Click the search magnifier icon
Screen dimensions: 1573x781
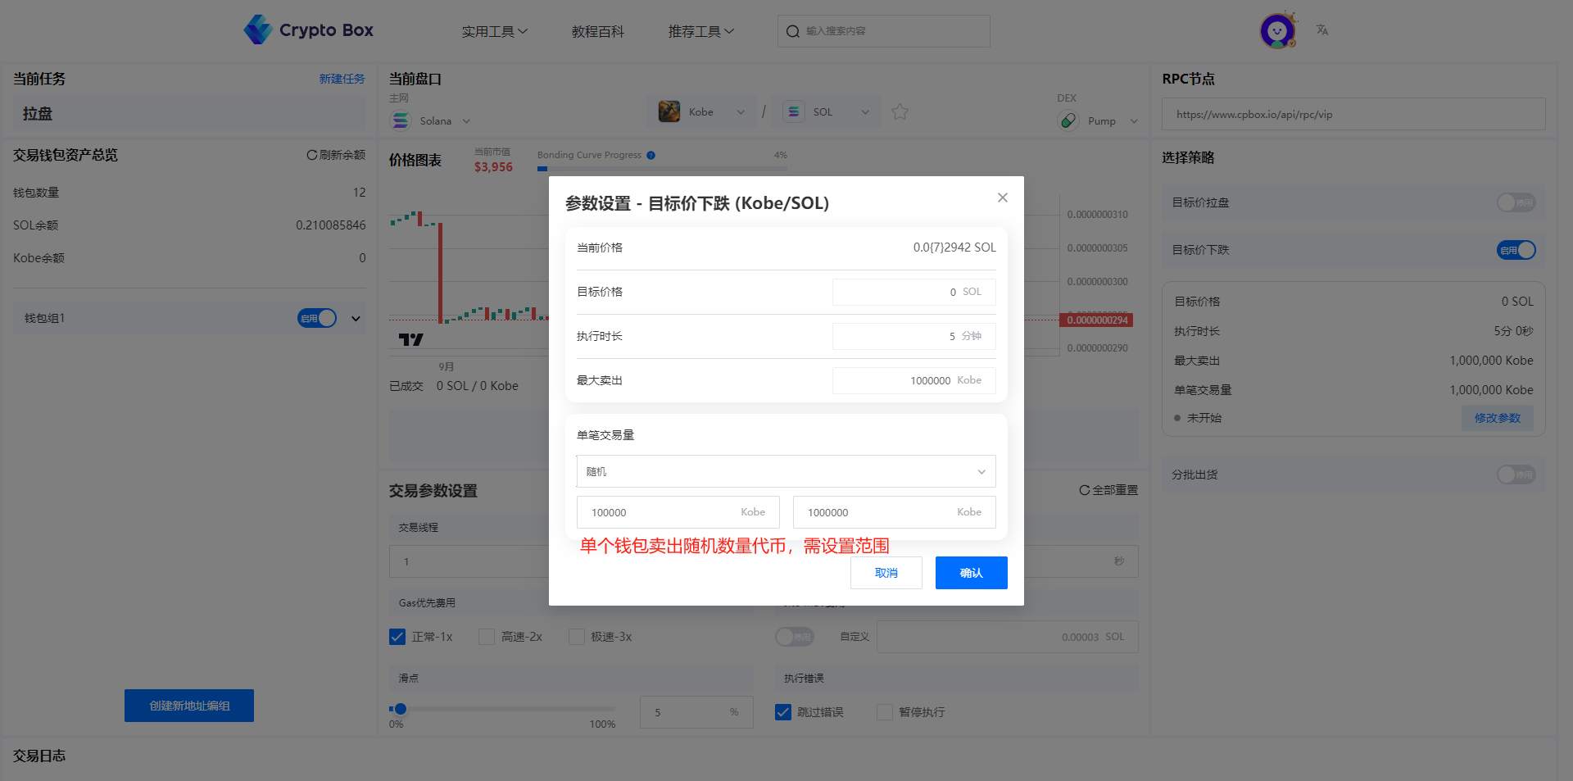pos(792,31)
